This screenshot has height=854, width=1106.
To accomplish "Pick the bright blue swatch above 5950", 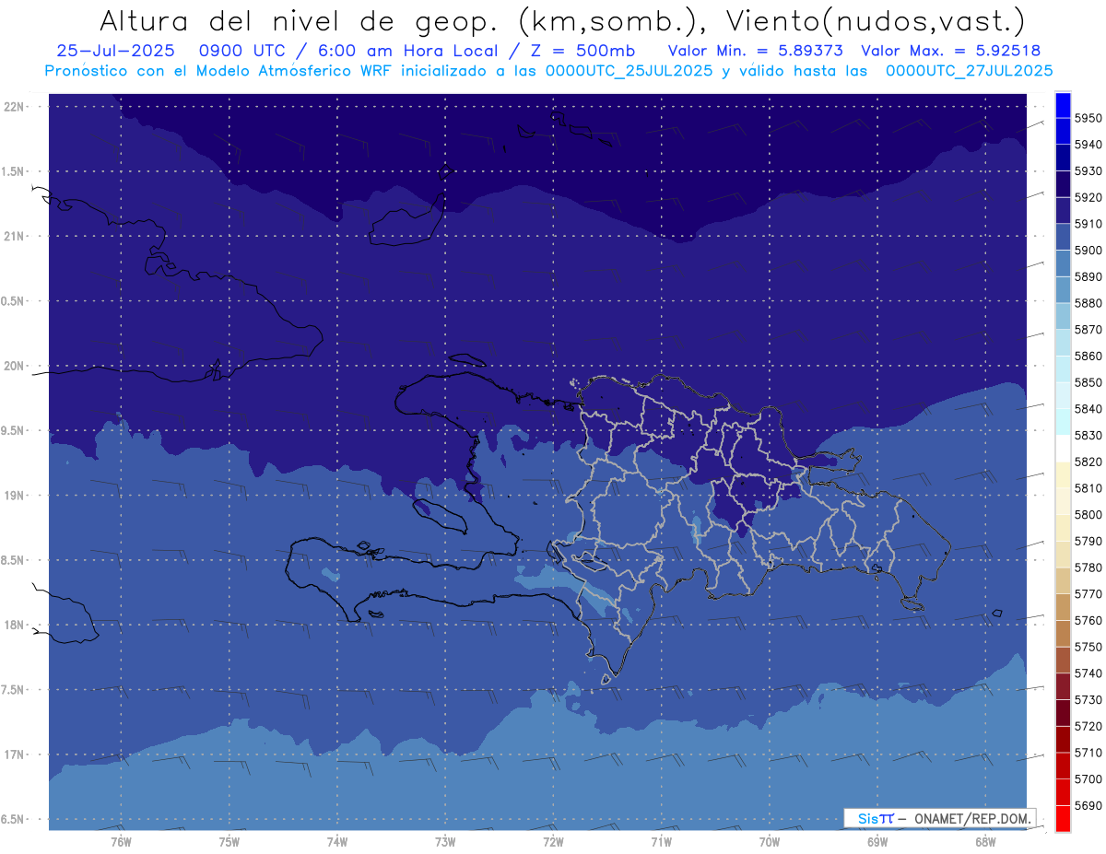I will point(1063,105).
